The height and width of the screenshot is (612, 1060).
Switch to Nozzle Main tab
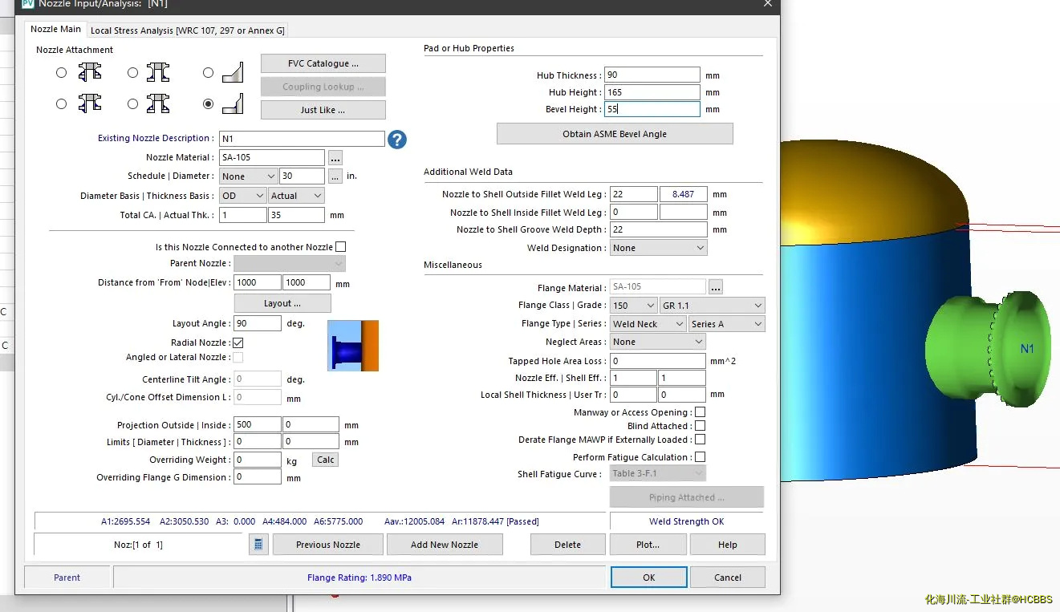(x=55, y=30)
